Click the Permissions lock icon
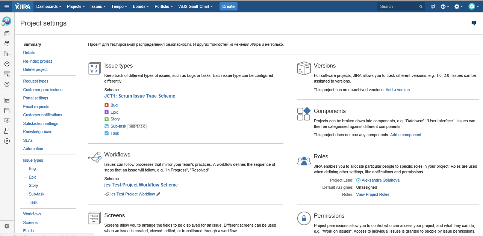 (x=304, y=218)
